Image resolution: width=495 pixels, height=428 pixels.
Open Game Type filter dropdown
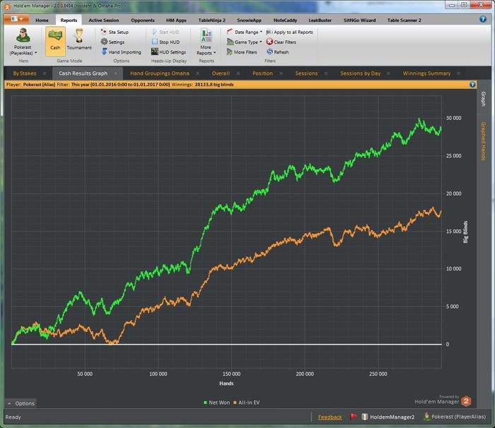click(245, 42)
